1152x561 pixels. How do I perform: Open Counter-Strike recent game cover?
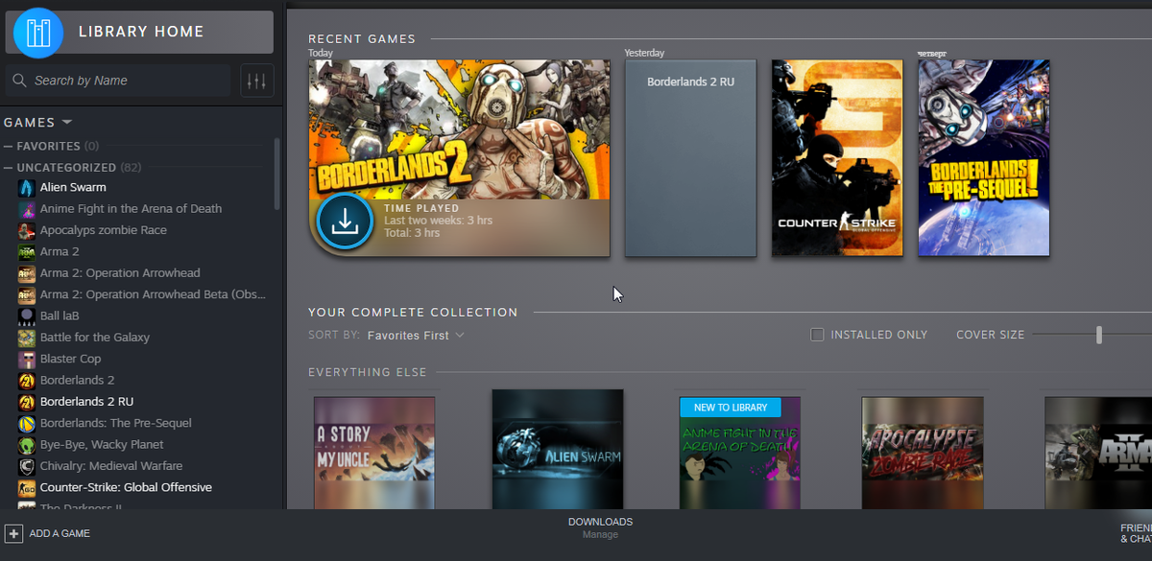pos(837,158)
